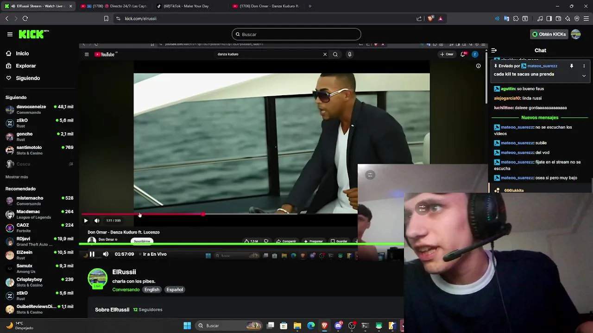Viewport: 593px width, 333px height.
Task: Open Brave Wallet icon
Action: [558, 18]
